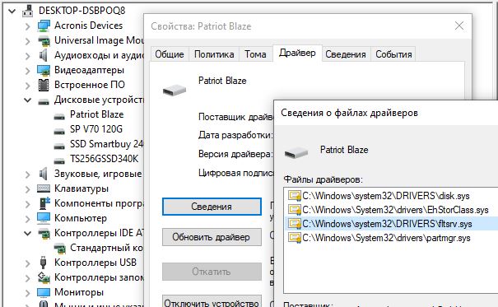Close the Свойства: Patriot Blaze window
Image resolution: width=498 pixels, height=307 pixels.
pyautogui.click(x=459, y=26)
